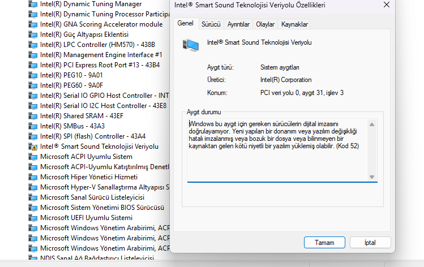
Task: Click the icon for Intel(R) LPC Controller (HM570)
Action: pos(33,45)
